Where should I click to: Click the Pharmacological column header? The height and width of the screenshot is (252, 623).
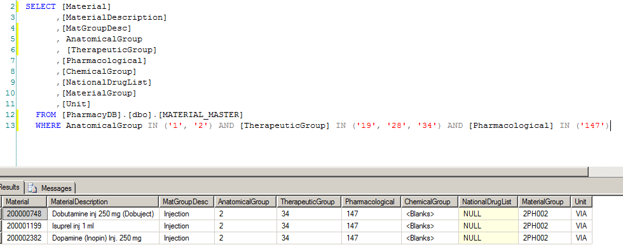click(371, 202)
